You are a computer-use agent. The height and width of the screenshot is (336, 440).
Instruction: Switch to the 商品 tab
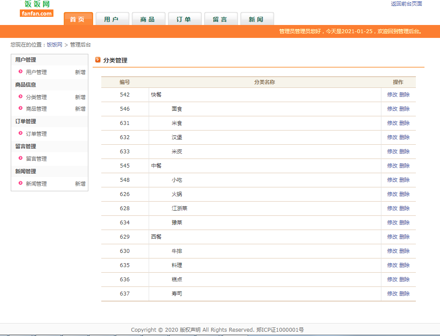click(148, 19)
